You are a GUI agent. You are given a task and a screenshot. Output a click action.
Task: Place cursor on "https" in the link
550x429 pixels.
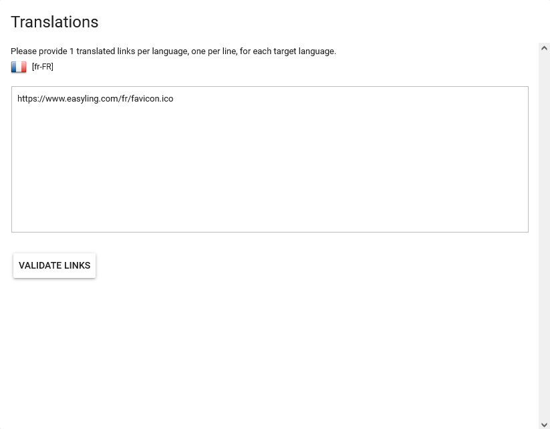[x=28, y=99]
